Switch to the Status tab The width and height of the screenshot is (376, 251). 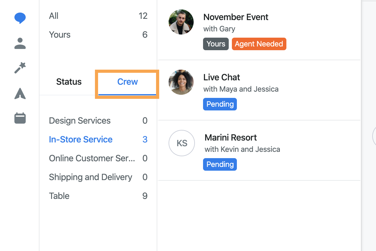[69, 82]
